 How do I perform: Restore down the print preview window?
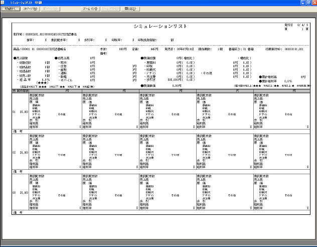(309, 3)
